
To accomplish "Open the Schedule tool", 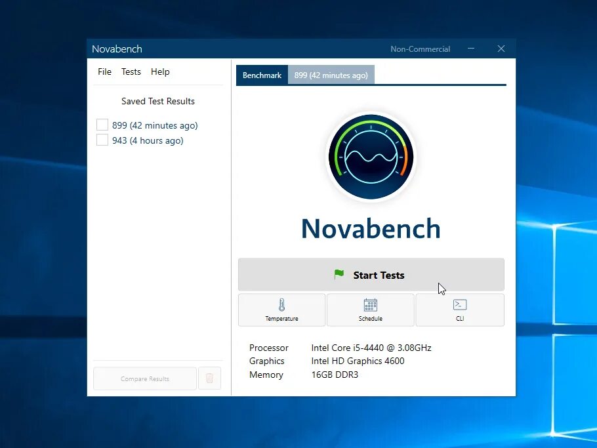I will click(x=371, y=310).
